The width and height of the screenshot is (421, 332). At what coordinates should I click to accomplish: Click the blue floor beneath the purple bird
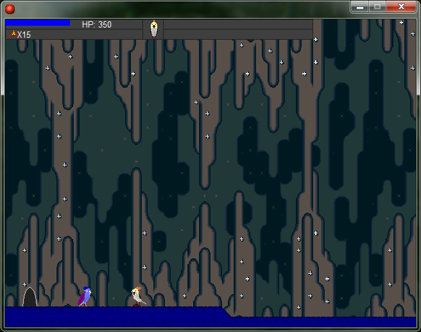84,315
